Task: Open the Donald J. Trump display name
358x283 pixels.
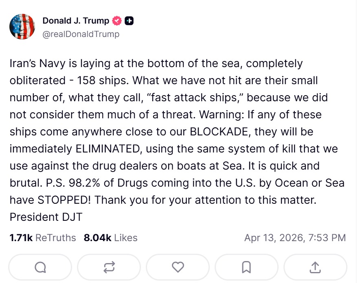Action: [76, 20]
